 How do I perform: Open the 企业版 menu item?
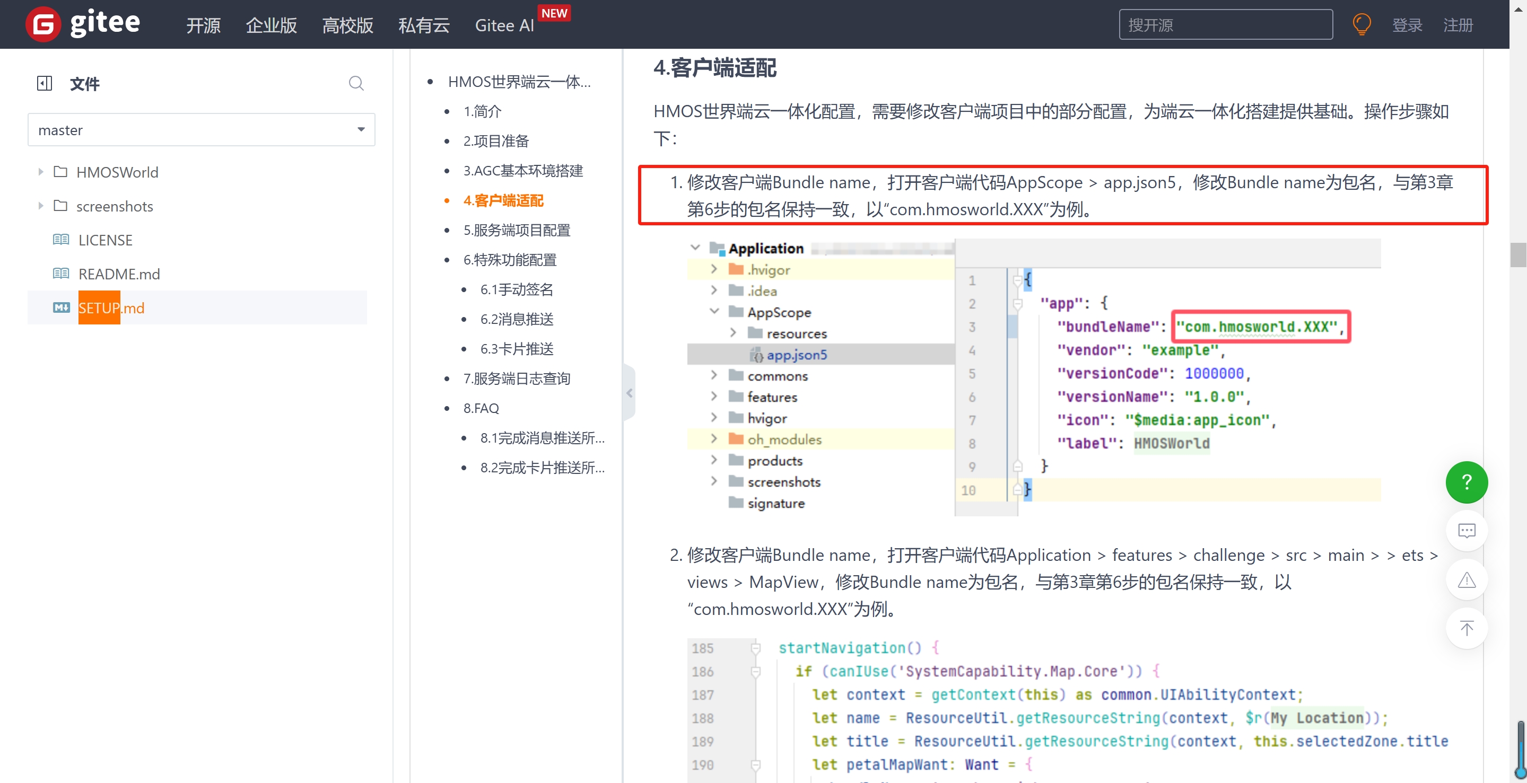click(271, 25)
